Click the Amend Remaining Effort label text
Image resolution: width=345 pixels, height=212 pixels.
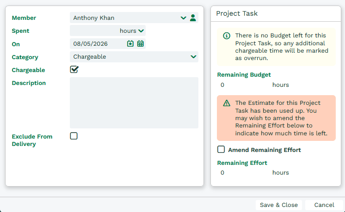coord(264,150)
